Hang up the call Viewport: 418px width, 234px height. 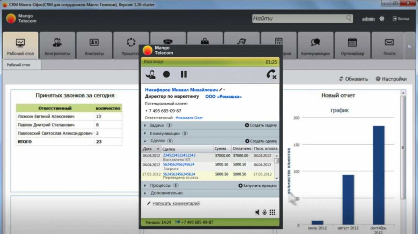pos(271,74)
